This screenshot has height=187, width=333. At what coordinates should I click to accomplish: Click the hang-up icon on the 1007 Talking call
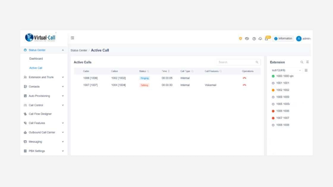(x=244, y=85)
